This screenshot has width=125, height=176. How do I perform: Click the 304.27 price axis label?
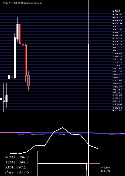tap(117, 101)
